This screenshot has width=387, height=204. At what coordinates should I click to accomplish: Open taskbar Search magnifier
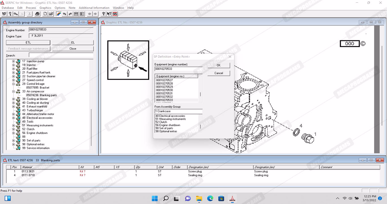tap(166, 198)
